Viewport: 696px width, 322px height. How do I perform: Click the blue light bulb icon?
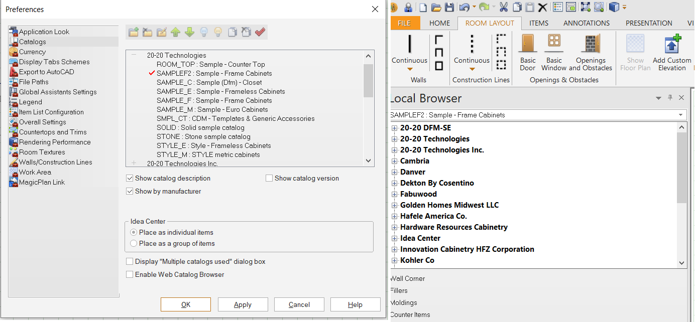click(203, 32)
